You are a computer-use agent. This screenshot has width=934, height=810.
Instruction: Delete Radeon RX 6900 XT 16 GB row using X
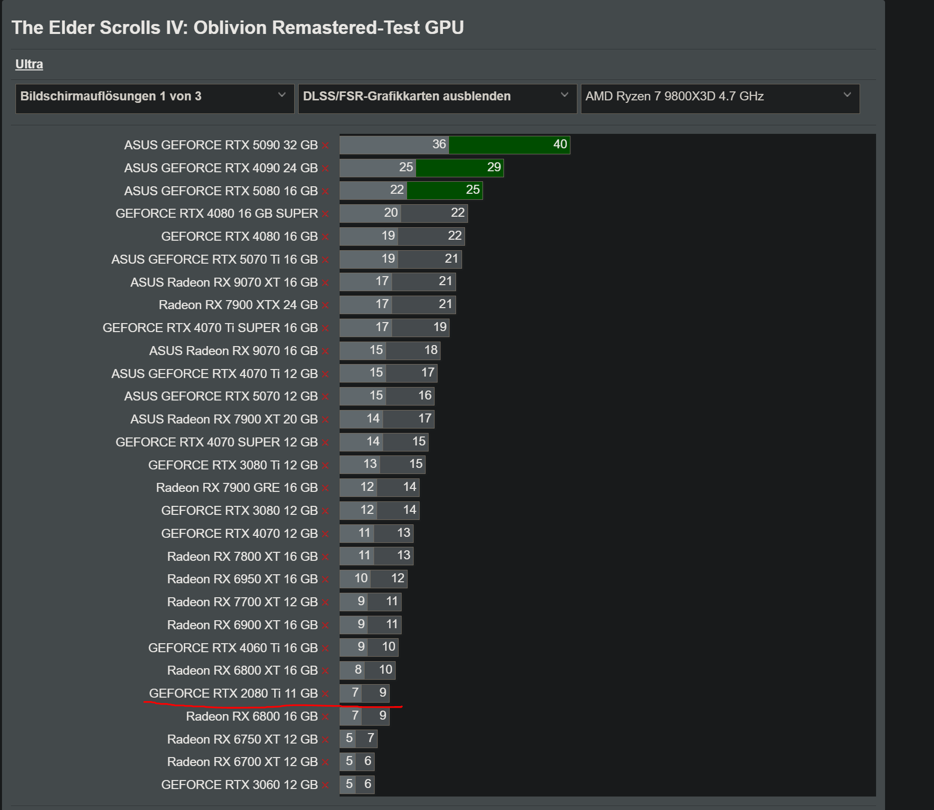pyautogui.click(x=326, y=626)
